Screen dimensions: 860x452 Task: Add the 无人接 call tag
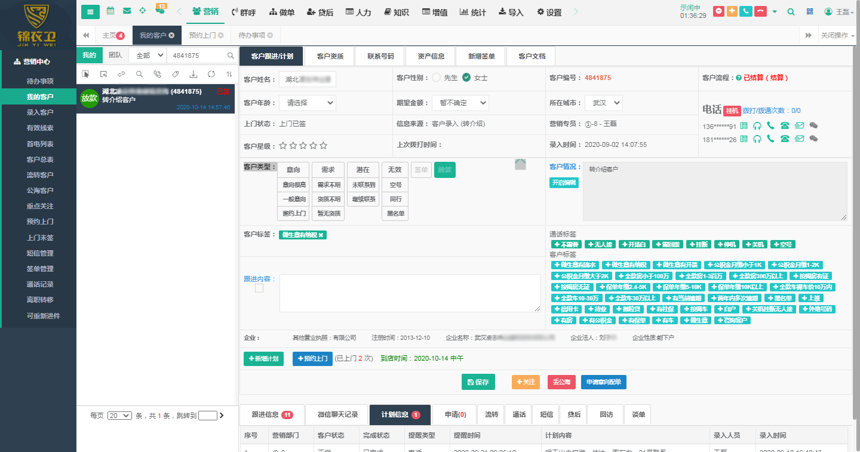point(600,244)
